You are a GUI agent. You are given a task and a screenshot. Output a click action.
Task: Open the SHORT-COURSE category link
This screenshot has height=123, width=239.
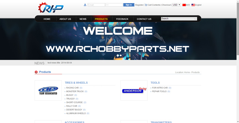point(74,102)
